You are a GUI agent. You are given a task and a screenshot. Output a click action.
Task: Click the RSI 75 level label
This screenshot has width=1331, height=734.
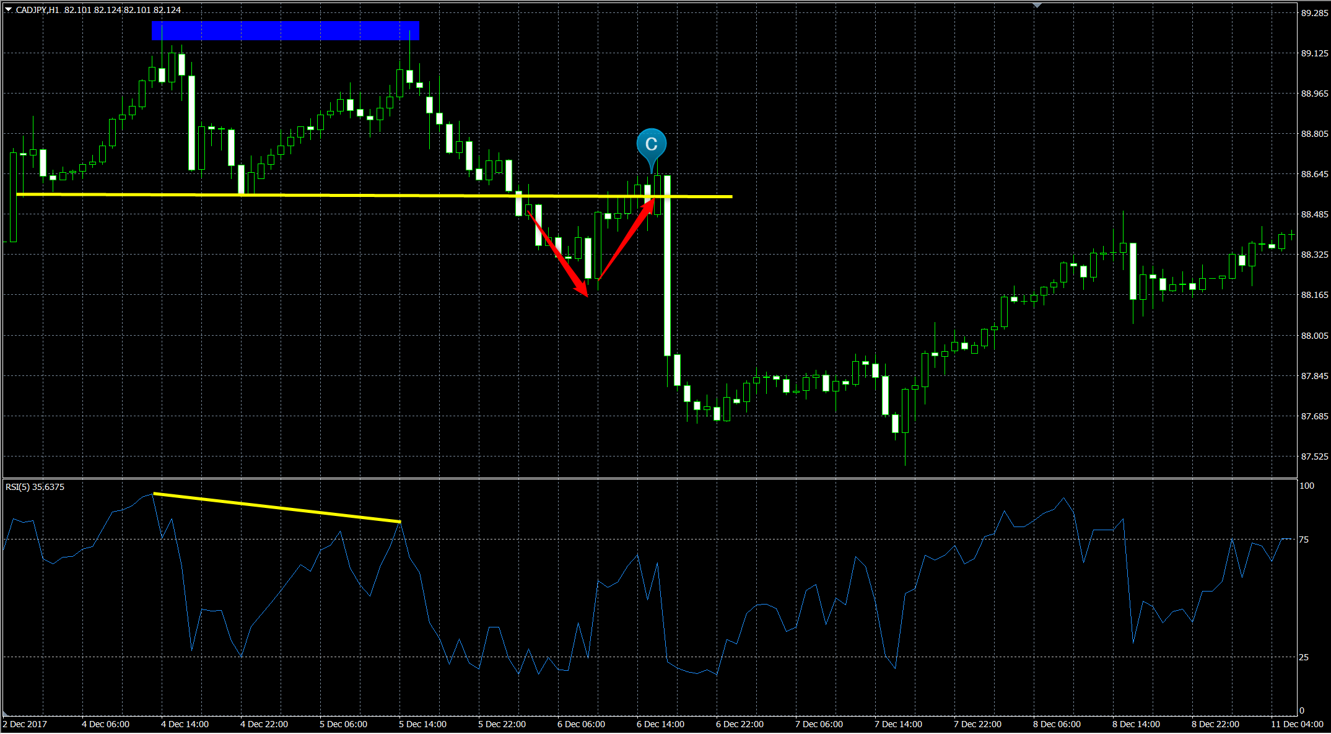point(1304,540)
